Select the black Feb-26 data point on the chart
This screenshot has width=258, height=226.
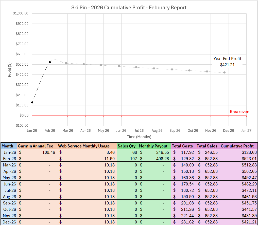coord(50,62)
